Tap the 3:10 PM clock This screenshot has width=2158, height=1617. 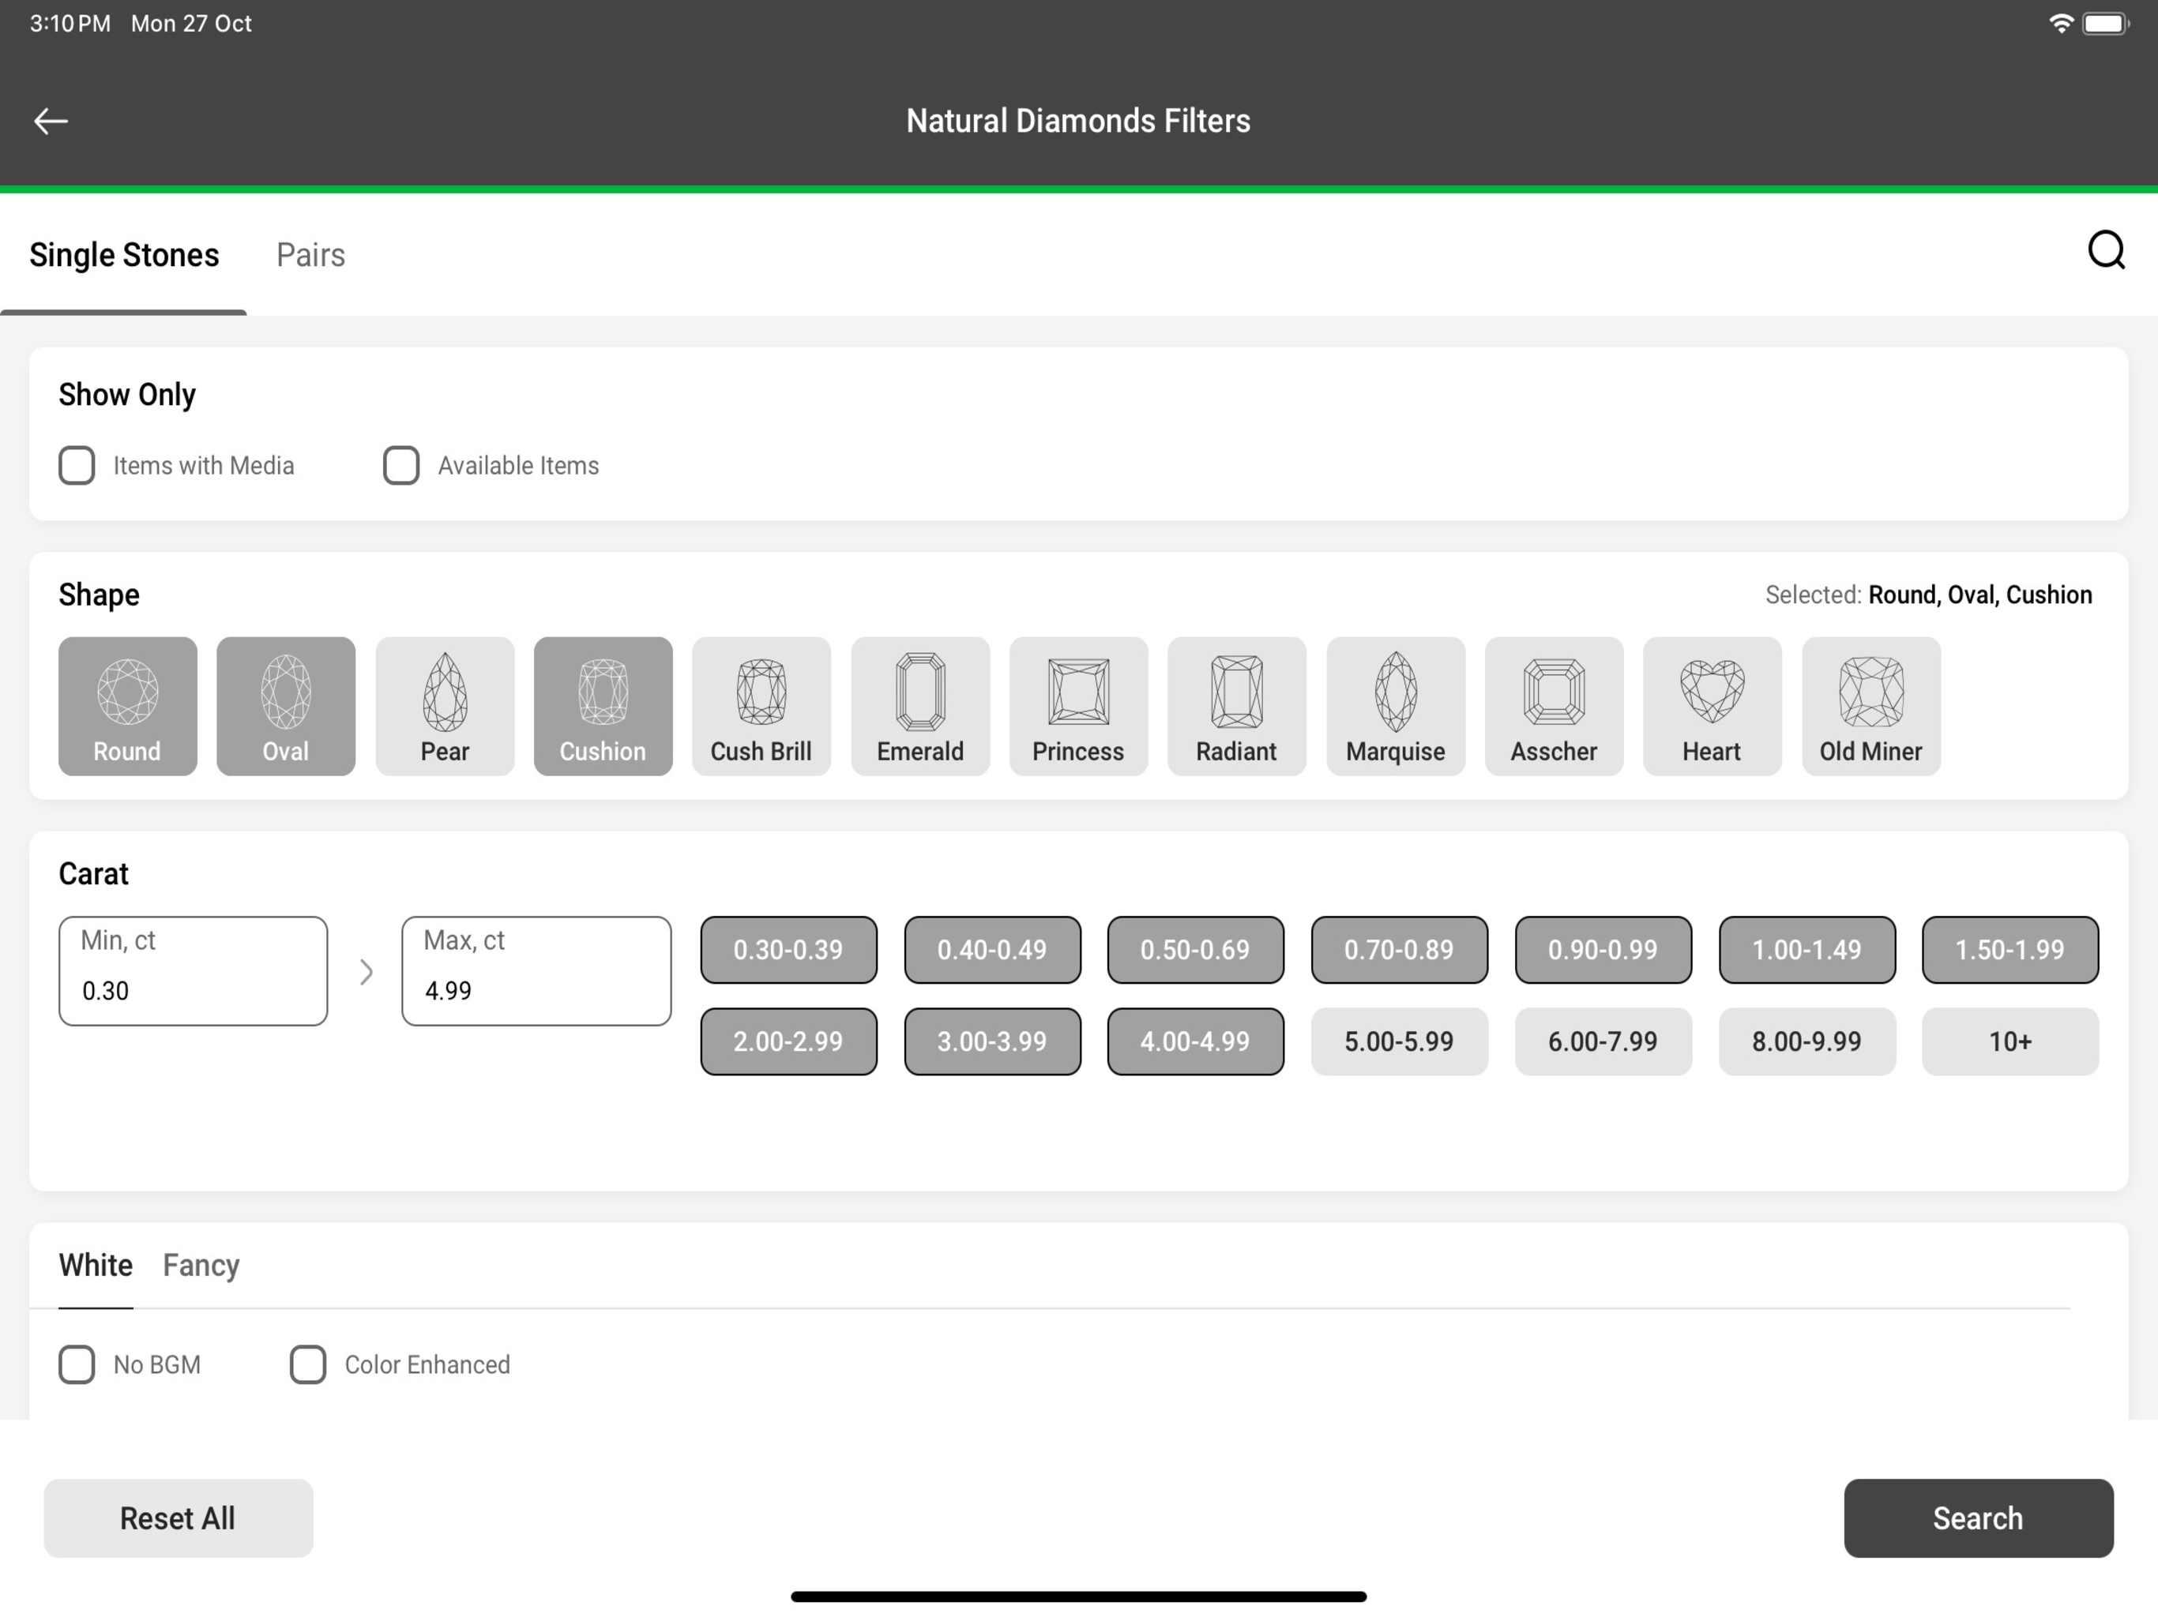[x=70, y=24]
